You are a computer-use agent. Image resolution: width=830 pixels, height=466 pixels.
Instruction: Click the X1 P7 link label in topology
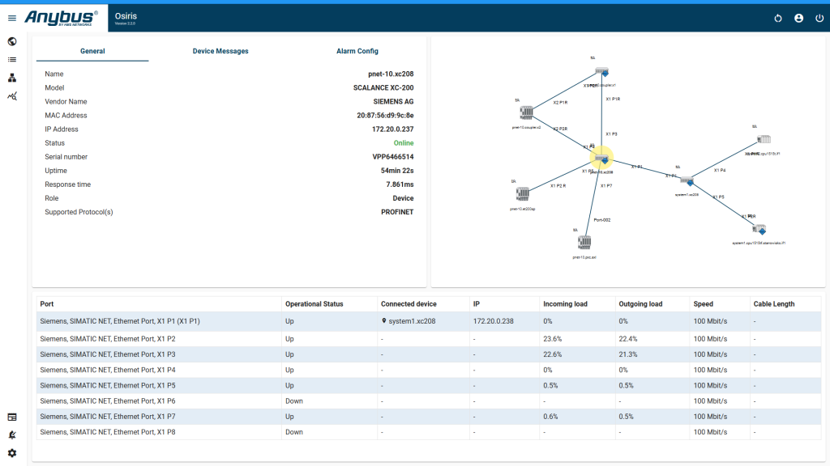[606, 186]
